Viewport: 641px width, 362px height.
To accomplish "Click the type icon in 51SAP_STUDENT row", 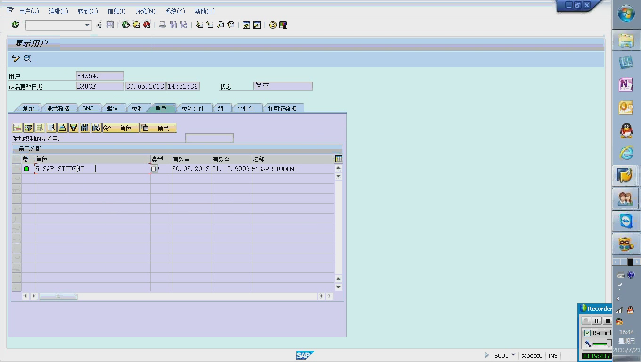I will click(154, 169).
